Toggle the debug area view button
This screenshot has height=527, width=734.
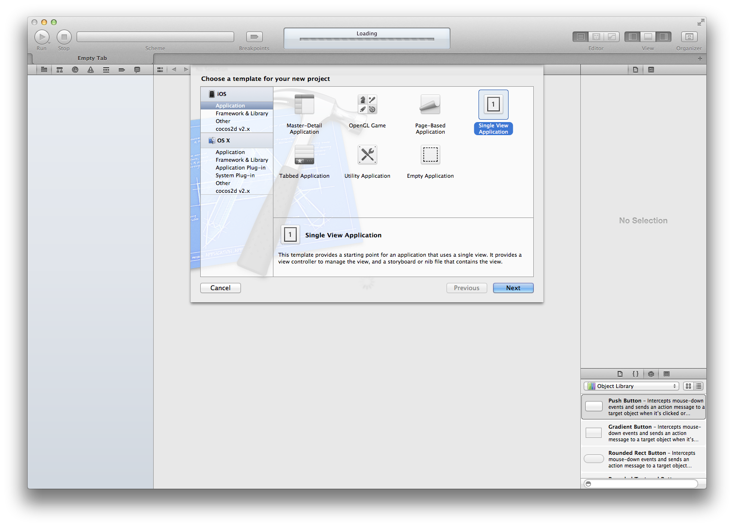[x=648, y=37]
